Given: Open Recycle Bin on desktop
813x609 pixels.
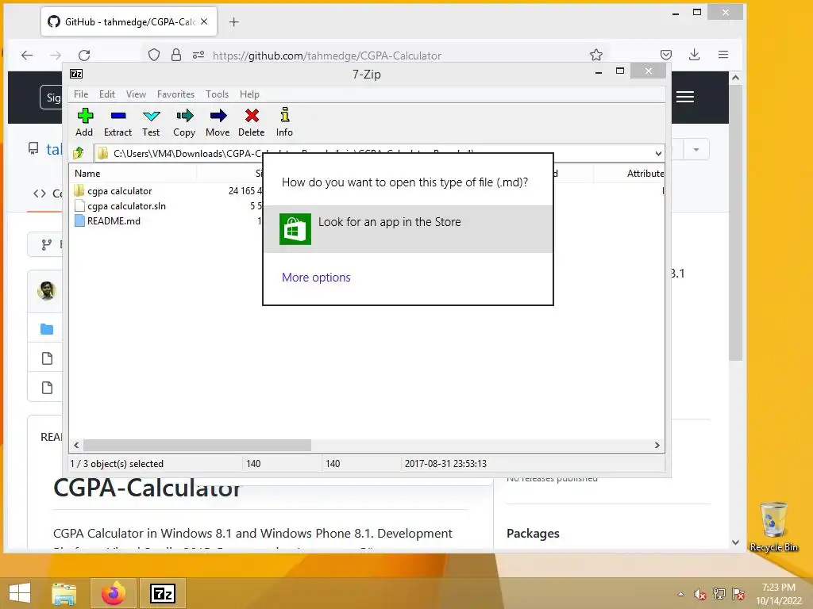Looking at the screenshot, I should coord(773,527).
